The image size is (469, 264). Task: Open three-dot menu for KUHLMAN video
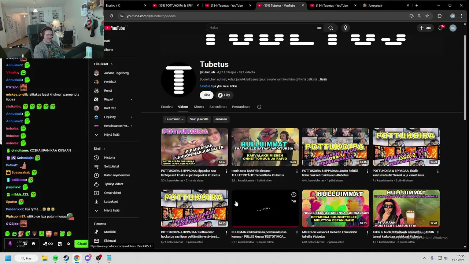[297, 233]
